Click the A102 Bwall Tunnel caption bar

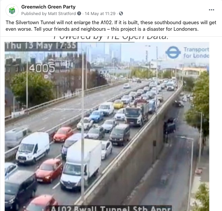coord(111,208)
